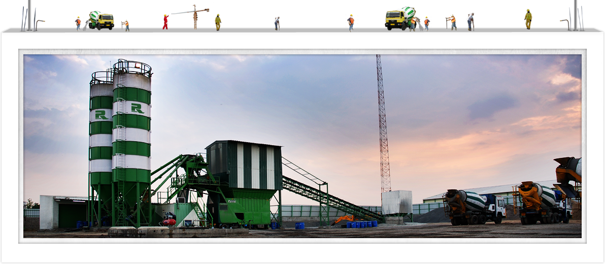Click the tower crane figure on header

(191, 17)
